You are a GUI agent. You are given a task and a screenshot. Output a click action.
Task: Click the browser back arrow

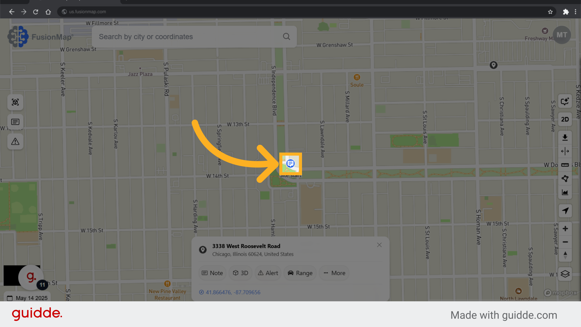(x=11, y=12)
